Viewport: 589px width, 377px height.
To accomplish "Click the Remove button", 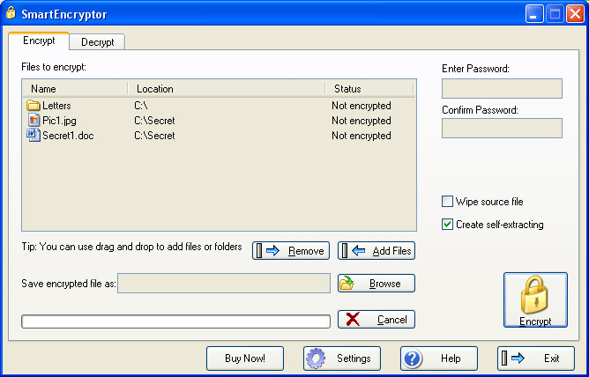I will (x=291, y=250).
